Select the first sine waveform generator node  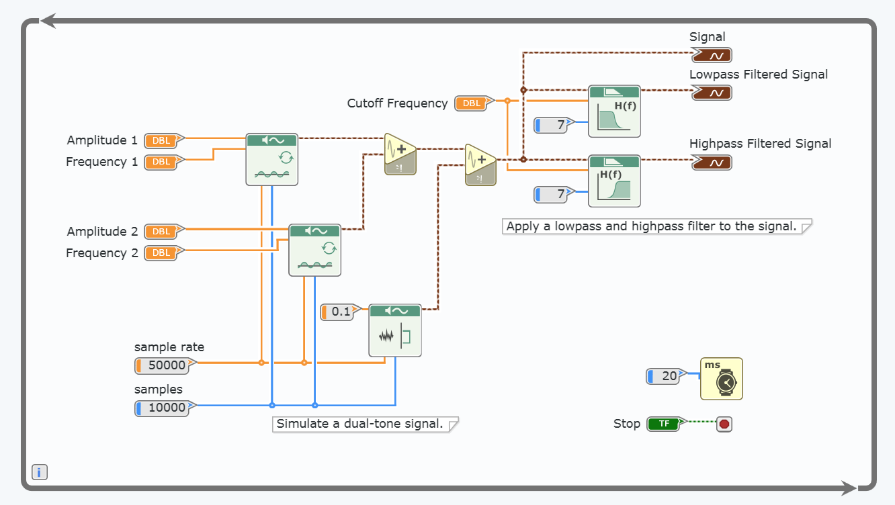[271, 159]
